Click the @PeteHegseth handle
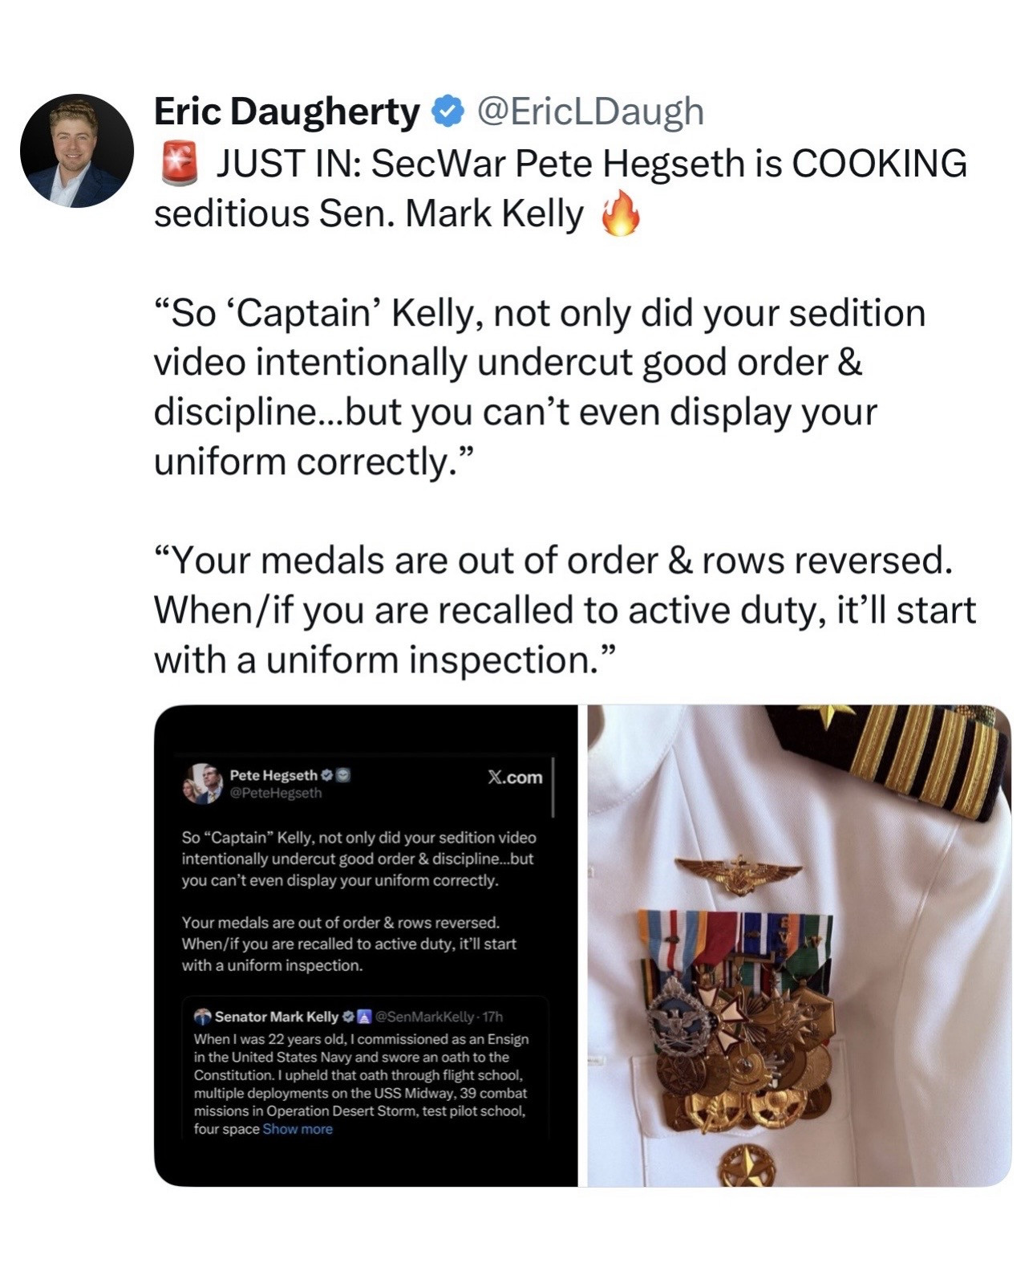 tap(276, 793)
